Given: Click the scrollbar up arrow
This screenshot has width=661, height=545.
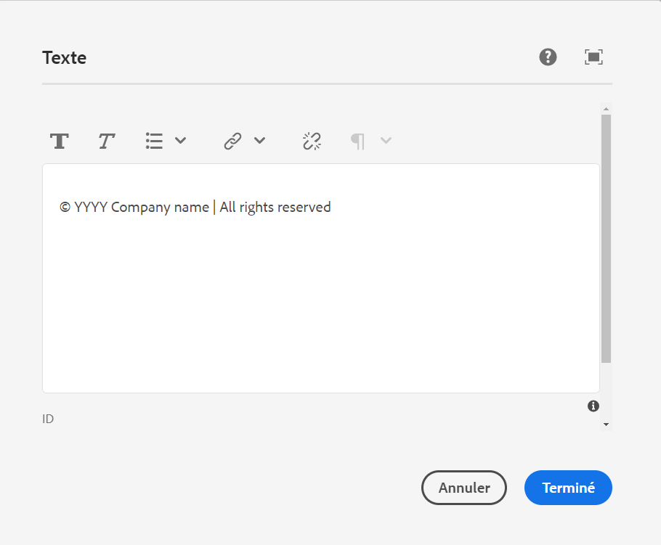Looking at the screenshot, I should (x=606, y=109).
